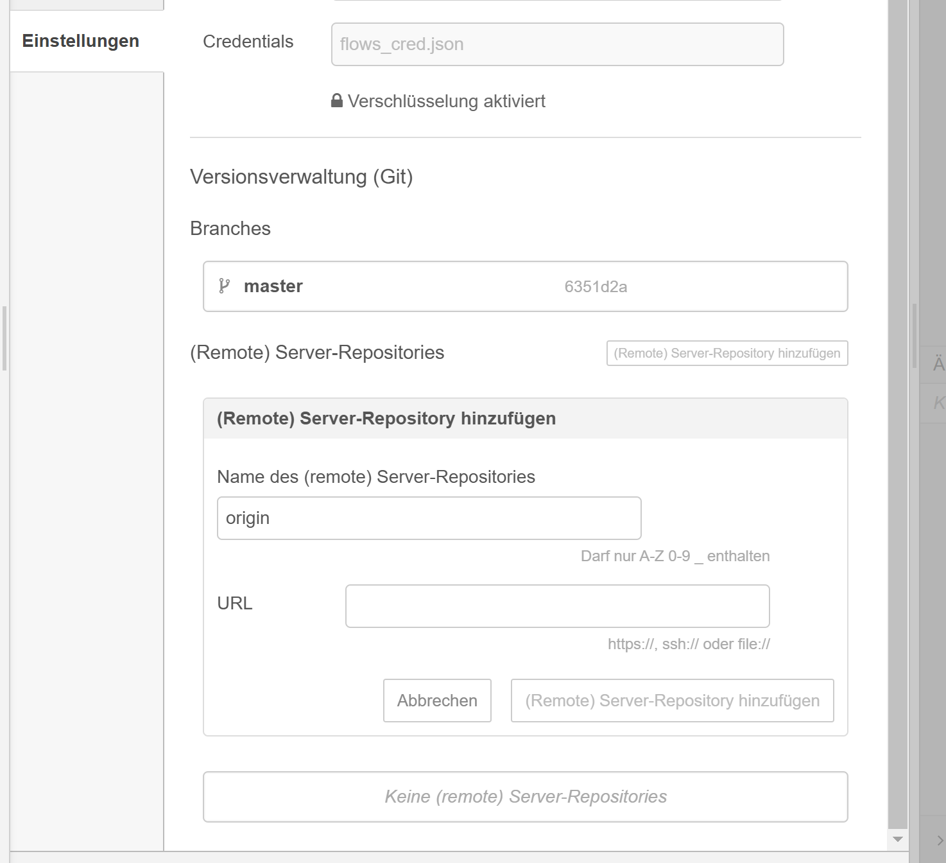
Task: Expand the right sidebar chevron at bottom right
Action: [x=940, y=840]
